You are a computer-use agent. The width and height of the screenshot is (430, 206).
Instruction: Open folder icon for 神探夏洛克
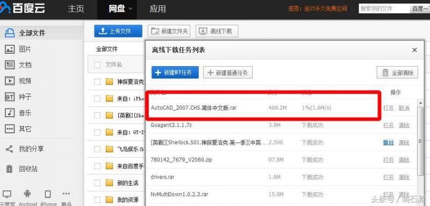tap(110, 82)
